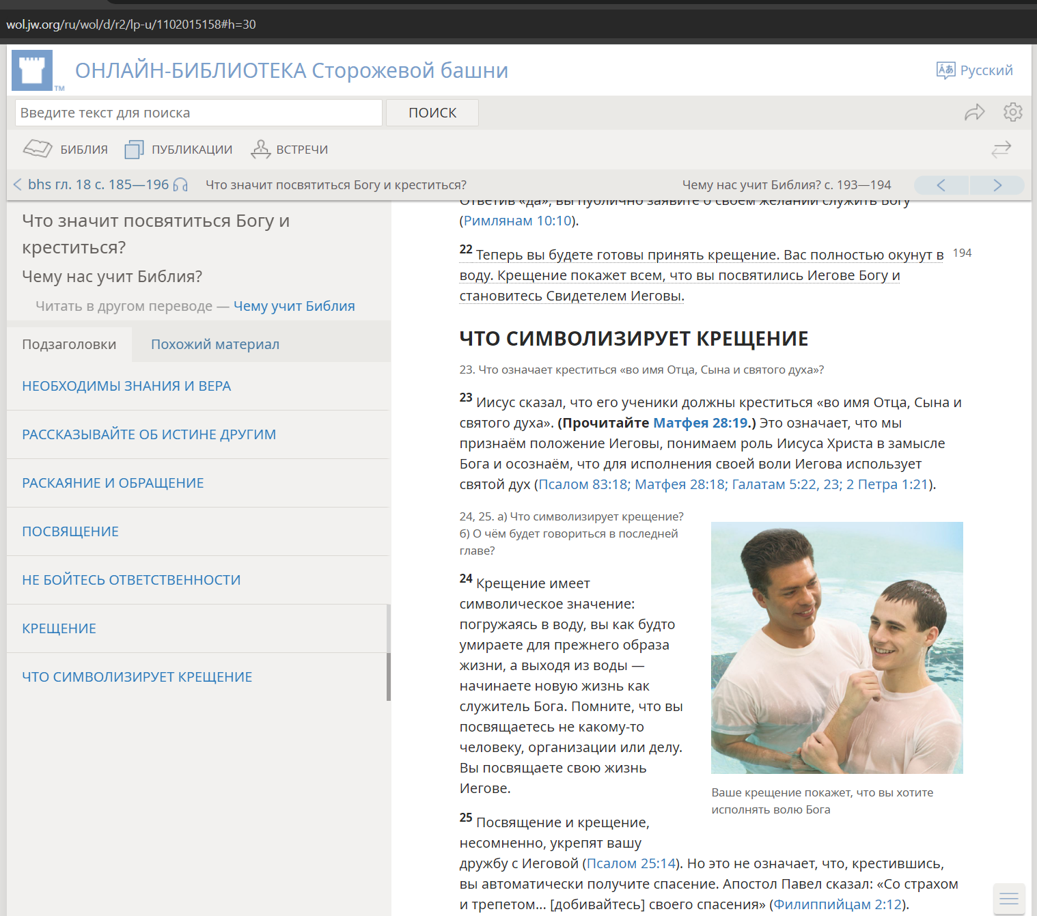Jump to РАССКАЗЫВАЙТЕ ОБ ИСТИНЕ ДРУГИМ subheading

199,434
